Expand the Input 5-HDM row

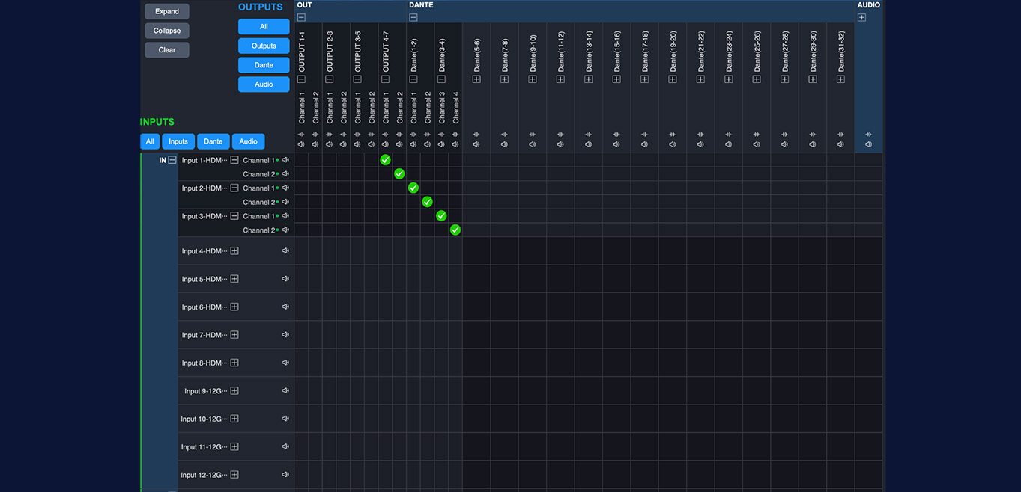[234, 279]
